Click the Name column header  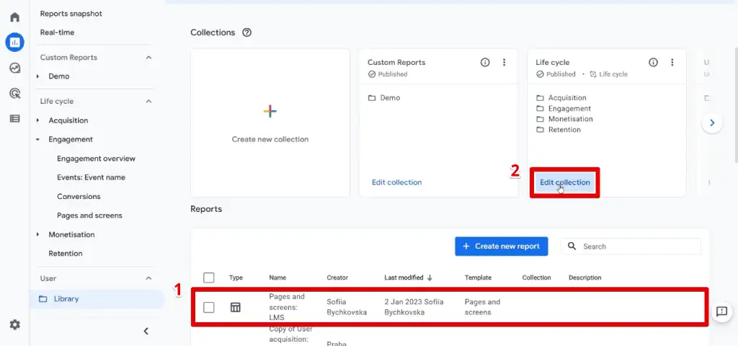tap(277, 278)
